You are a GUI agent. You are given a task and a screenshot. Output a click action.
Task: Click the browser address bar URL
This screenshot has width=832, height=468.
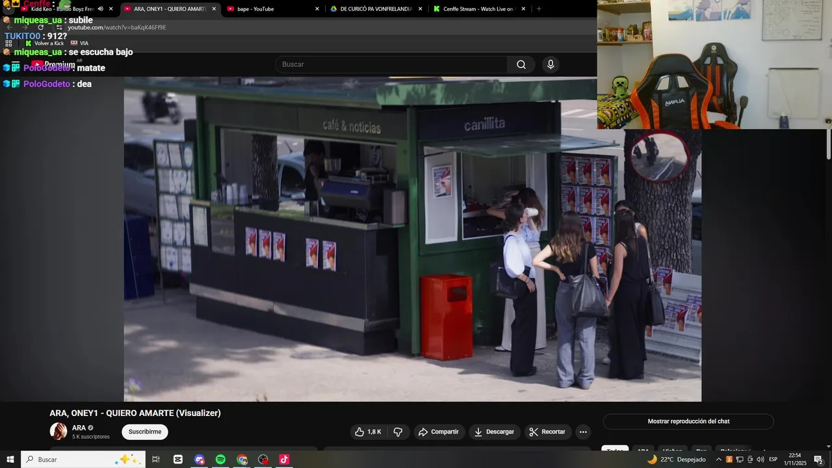click(117, 27)
